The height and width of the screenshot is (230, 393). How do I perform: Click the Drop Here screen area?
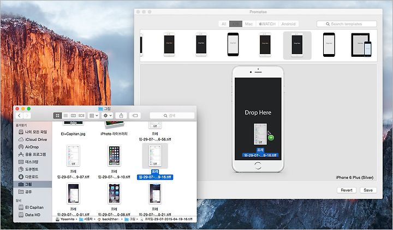click(258, 119)
